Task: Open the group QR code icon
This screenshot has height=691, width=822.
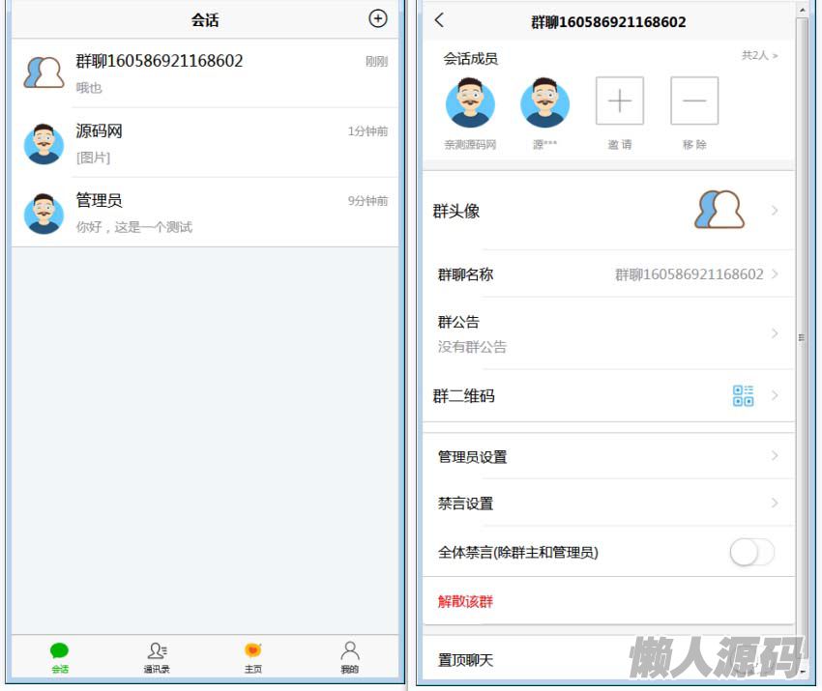Action: [x=744, y=395]
